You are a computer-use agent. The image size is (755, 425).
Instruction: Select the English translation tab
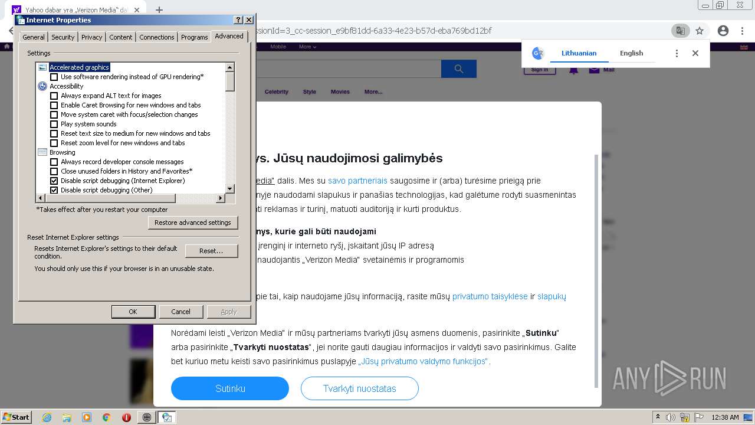click(x=631, y=53)
